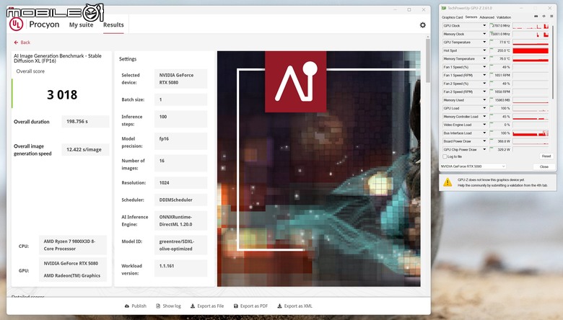Image resolution: width=563 pixels, height=320 pixels.
Task: Reset GPU-Z sensor readings
Action: click(546, 156)
